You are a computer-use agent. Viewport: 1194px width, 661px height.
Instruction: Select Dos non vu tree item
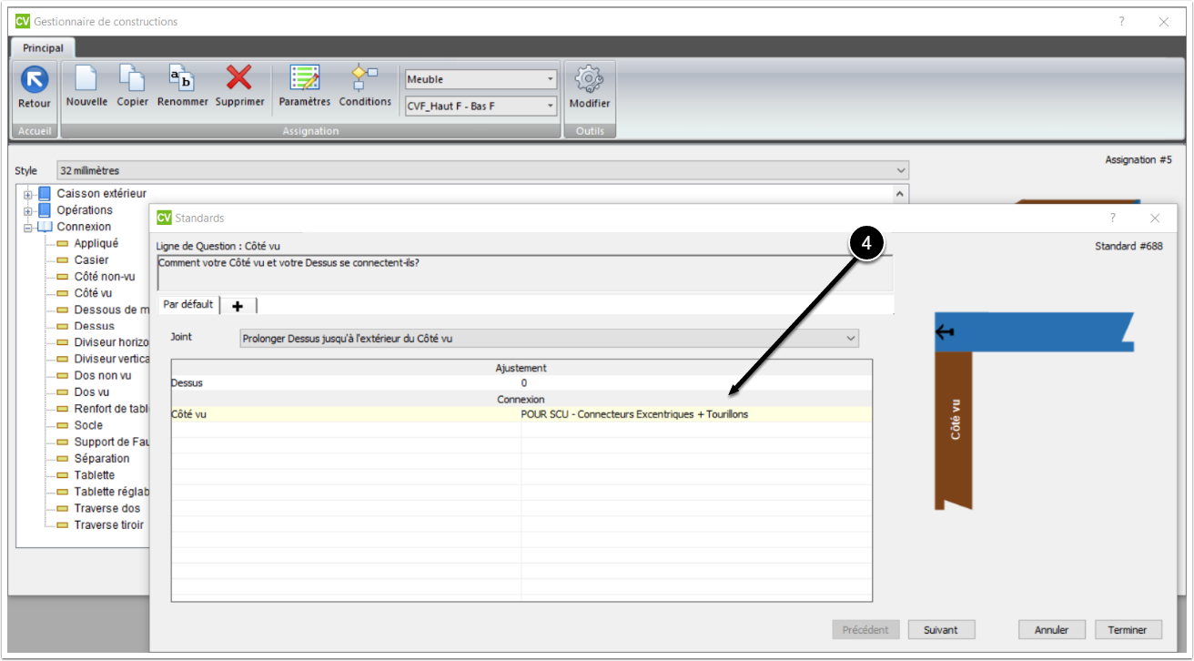point(102,375)
